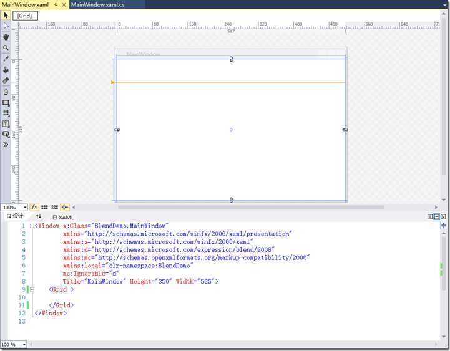Viewport: 450px width, 351px height.
Task: Switch to the 设计 design tab
Action: [x=15, y=216]
